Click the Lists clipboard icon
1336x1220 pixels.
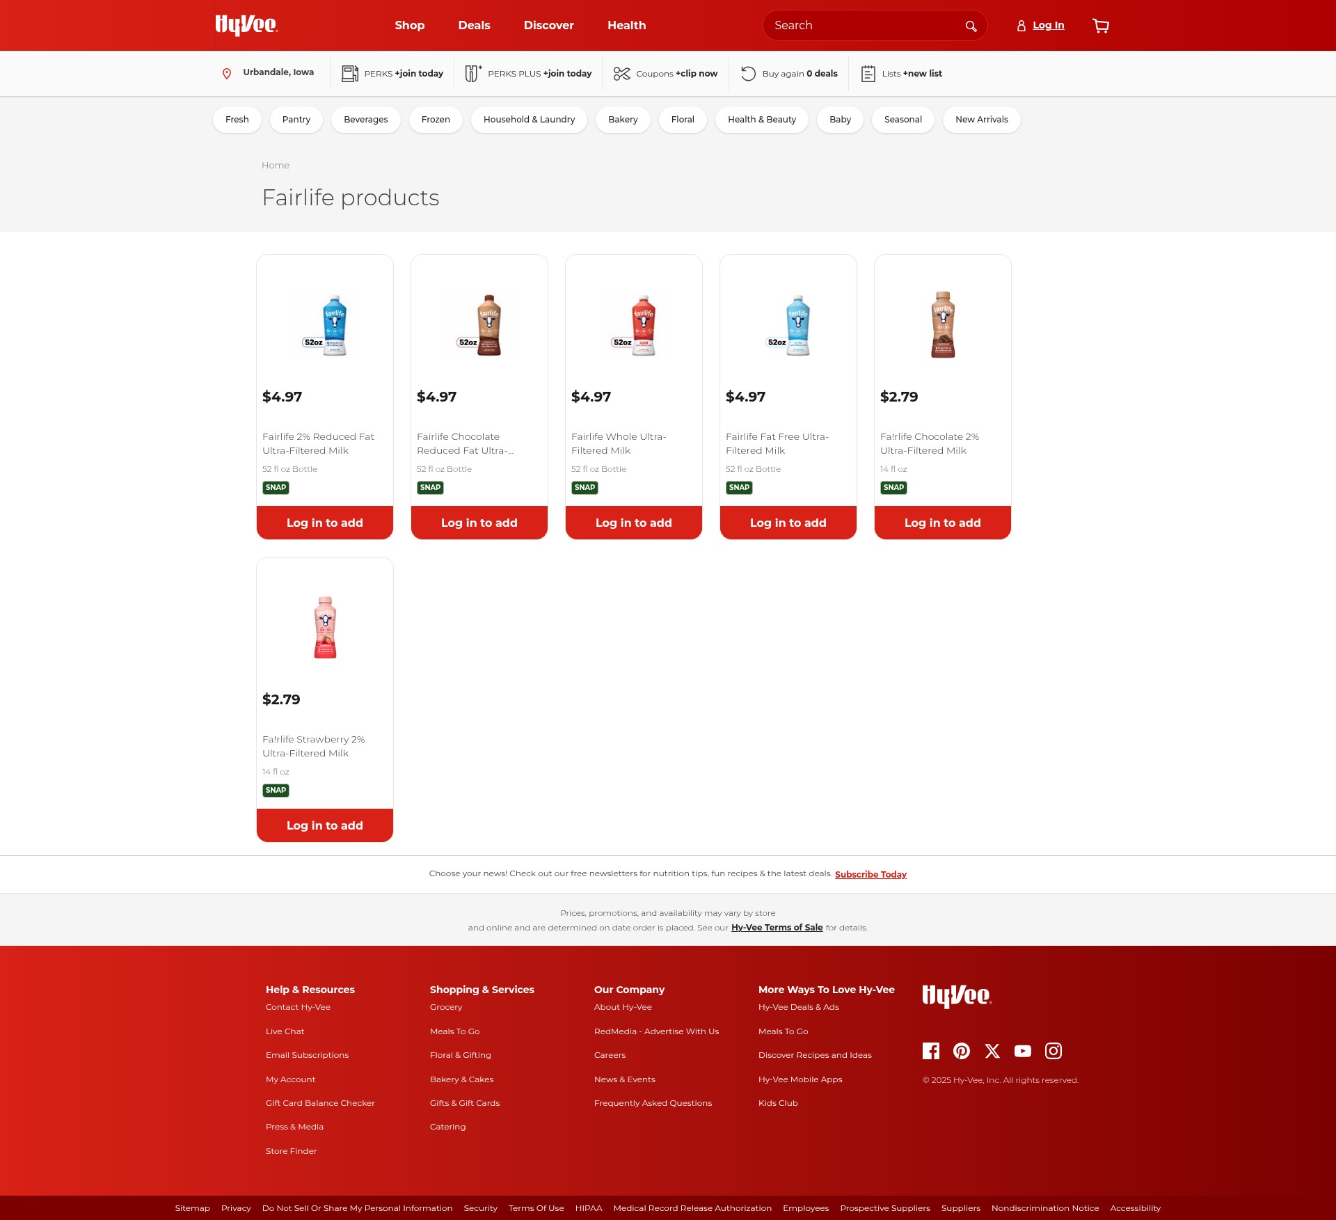tap(868, 74)
